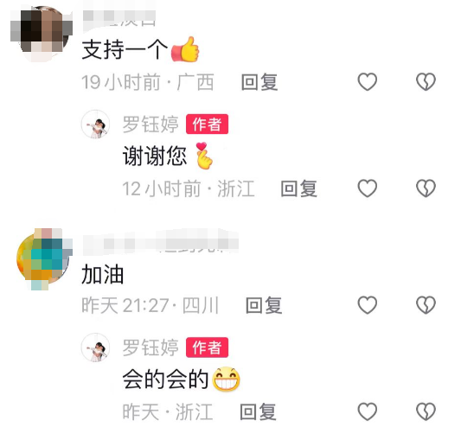The width and height of the screenshot is (461, 427).
Task: Reply to the '支持一个' comment from 广西
Action: 259,82
